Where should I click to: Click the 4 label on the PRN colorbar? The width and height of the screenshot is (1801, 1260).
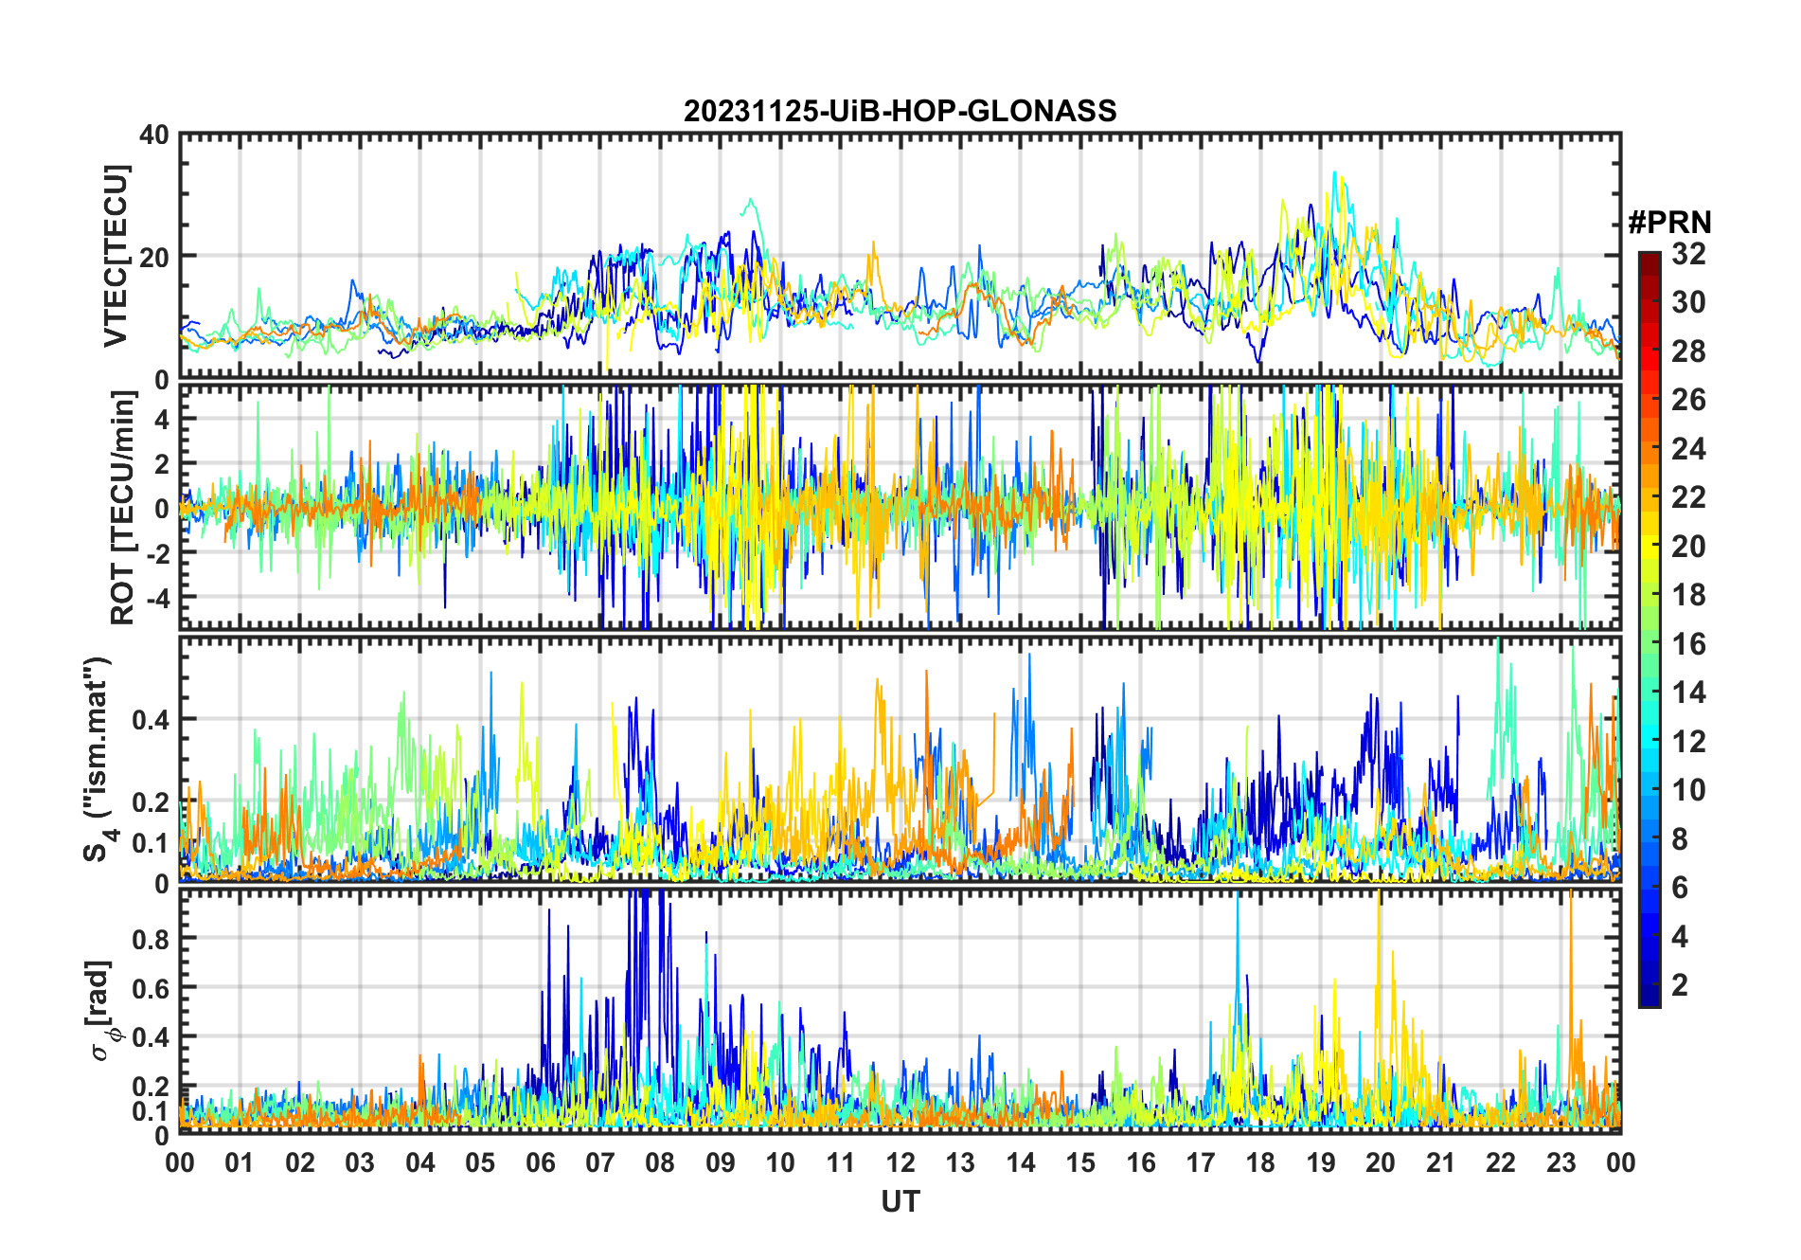1680,937
